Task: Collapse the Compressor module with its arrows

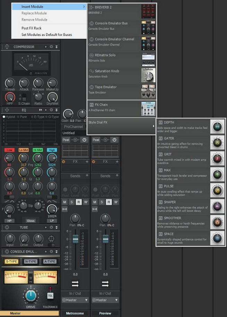Action: pyautogui.click(x=57, y=47)
